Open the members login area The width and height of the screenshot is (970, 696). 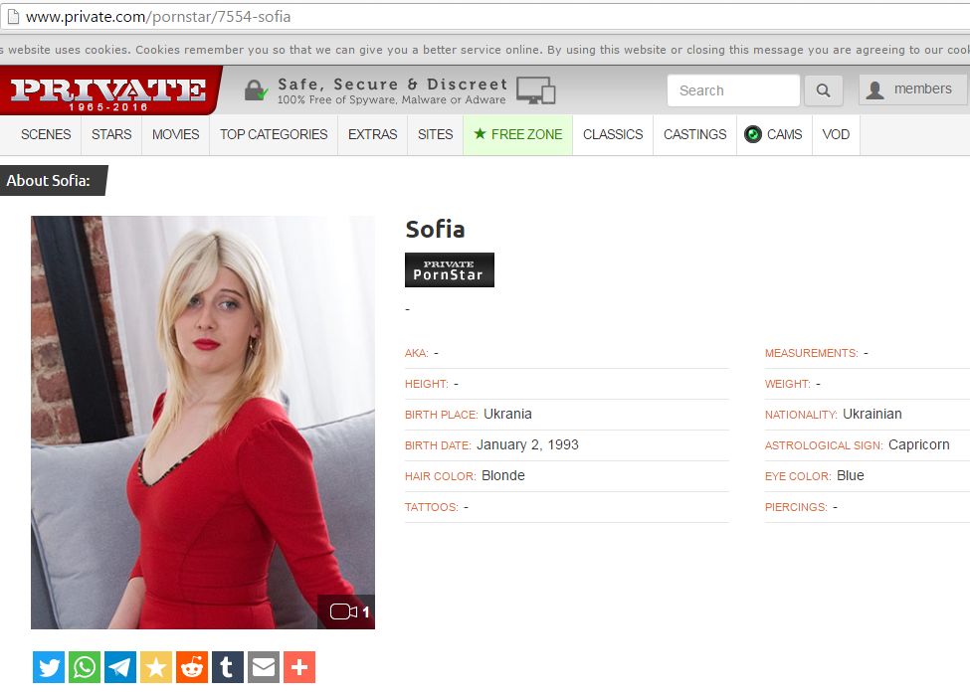[911, 87]
